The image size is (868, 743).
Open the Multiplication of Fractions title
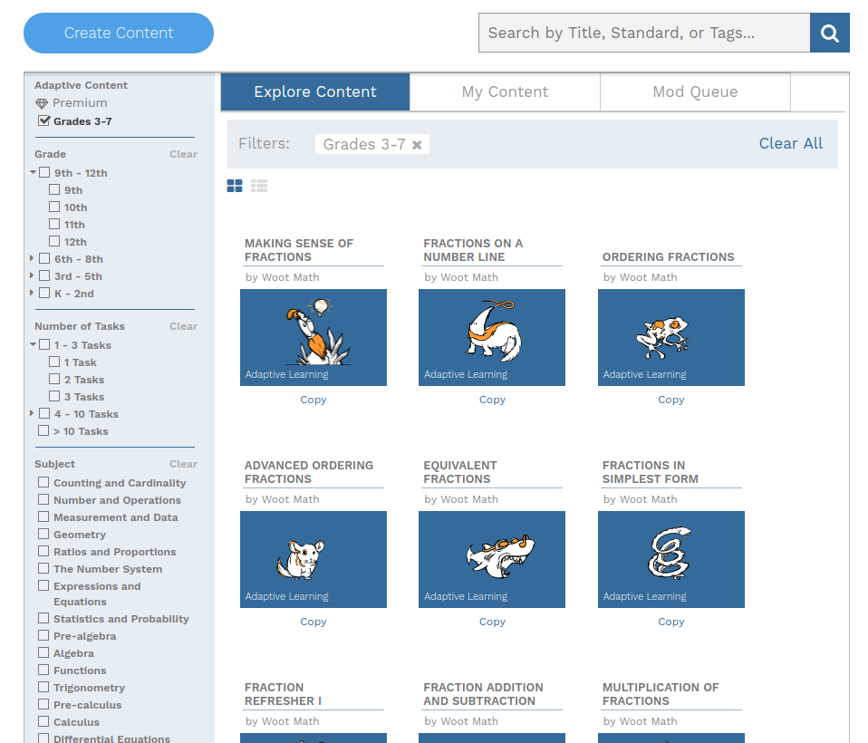click(661, 694)
